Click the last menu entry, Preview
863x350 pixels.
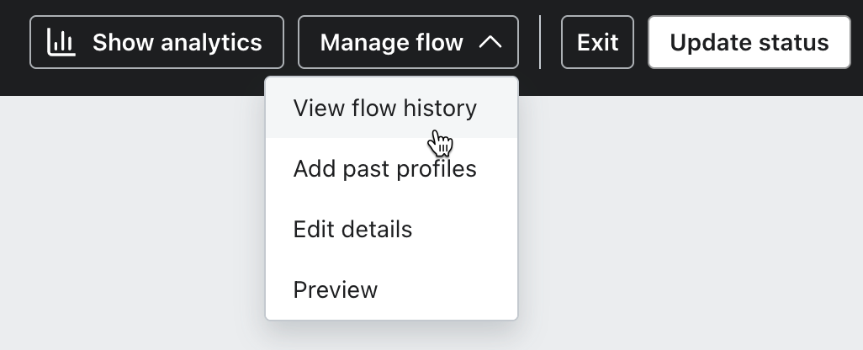335,290
